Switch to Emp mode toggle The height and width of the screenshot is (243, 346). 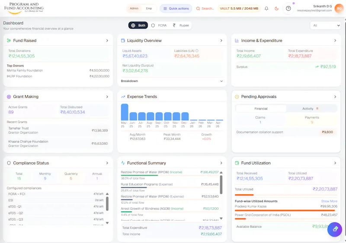(149, 8)
